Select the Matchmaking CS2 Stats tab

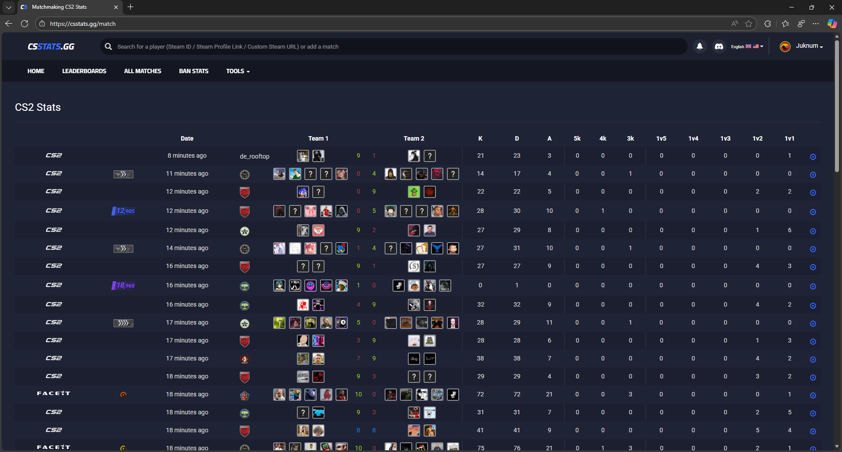click(x=69, y=7)
